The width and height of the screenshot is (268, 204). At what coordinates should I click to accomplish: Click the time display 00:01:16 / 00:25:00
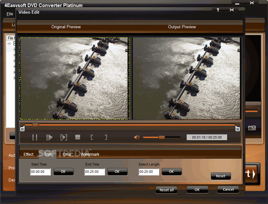pyautogui.click(x=207, y=137)
